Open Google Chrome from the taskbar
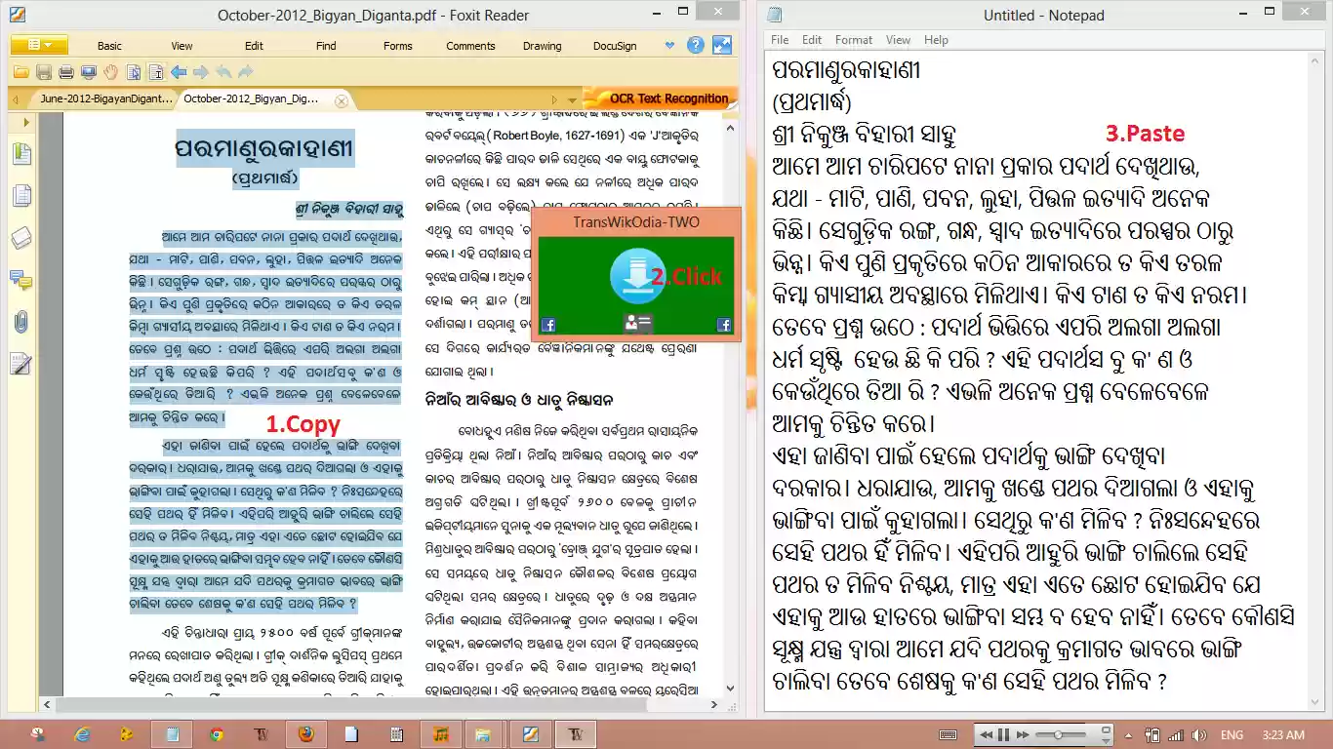Screen dimensions: 1333x749 [217, 734]
